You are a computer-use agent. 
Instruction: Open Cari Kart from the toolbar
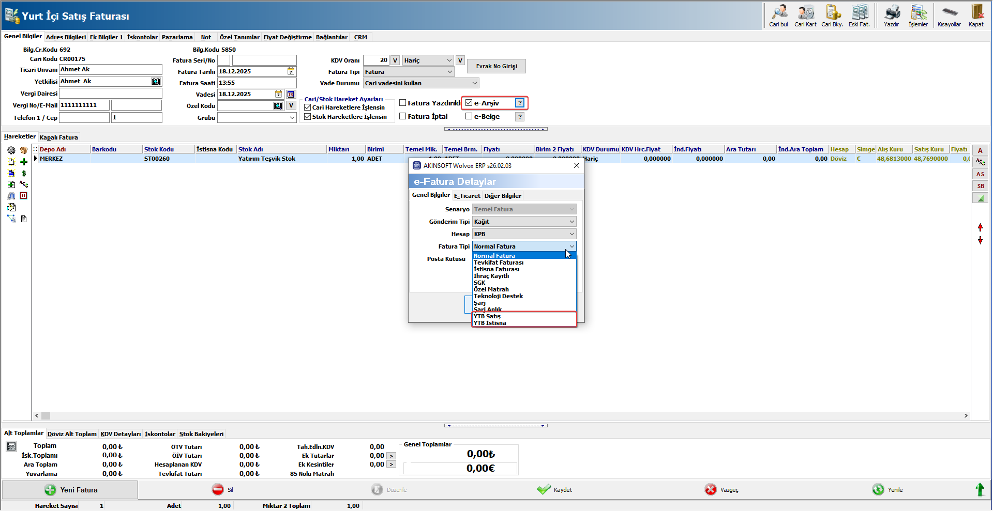pyautogui.click(x=805, y=13)
